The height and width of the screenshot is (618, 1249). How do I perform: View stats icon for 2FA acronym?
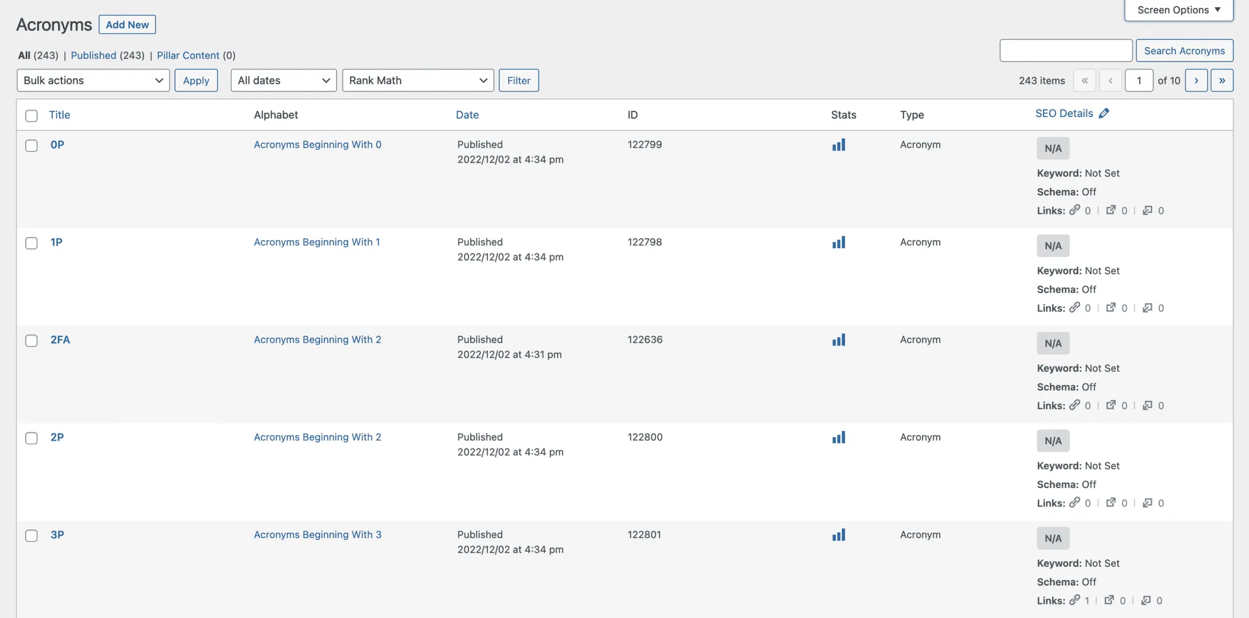(x=839, y=340)
